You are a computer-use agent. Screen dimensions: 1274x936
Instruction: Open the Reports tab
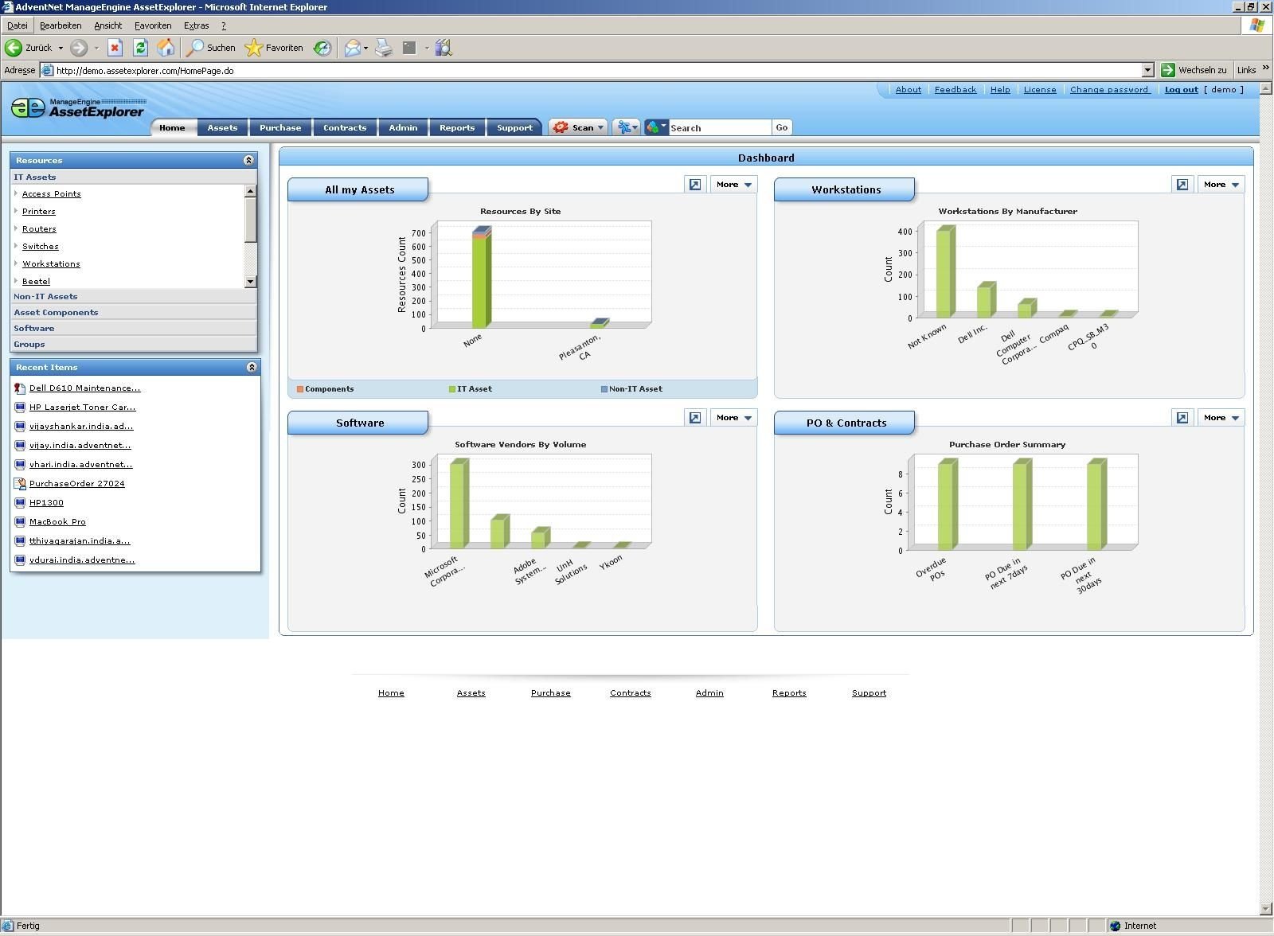point(457,128)
